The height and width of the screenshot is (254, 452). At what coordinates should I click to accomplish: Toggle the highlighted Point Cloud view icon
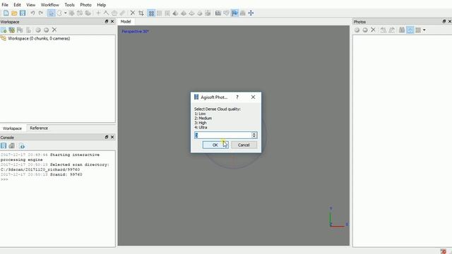pos(151,13)
